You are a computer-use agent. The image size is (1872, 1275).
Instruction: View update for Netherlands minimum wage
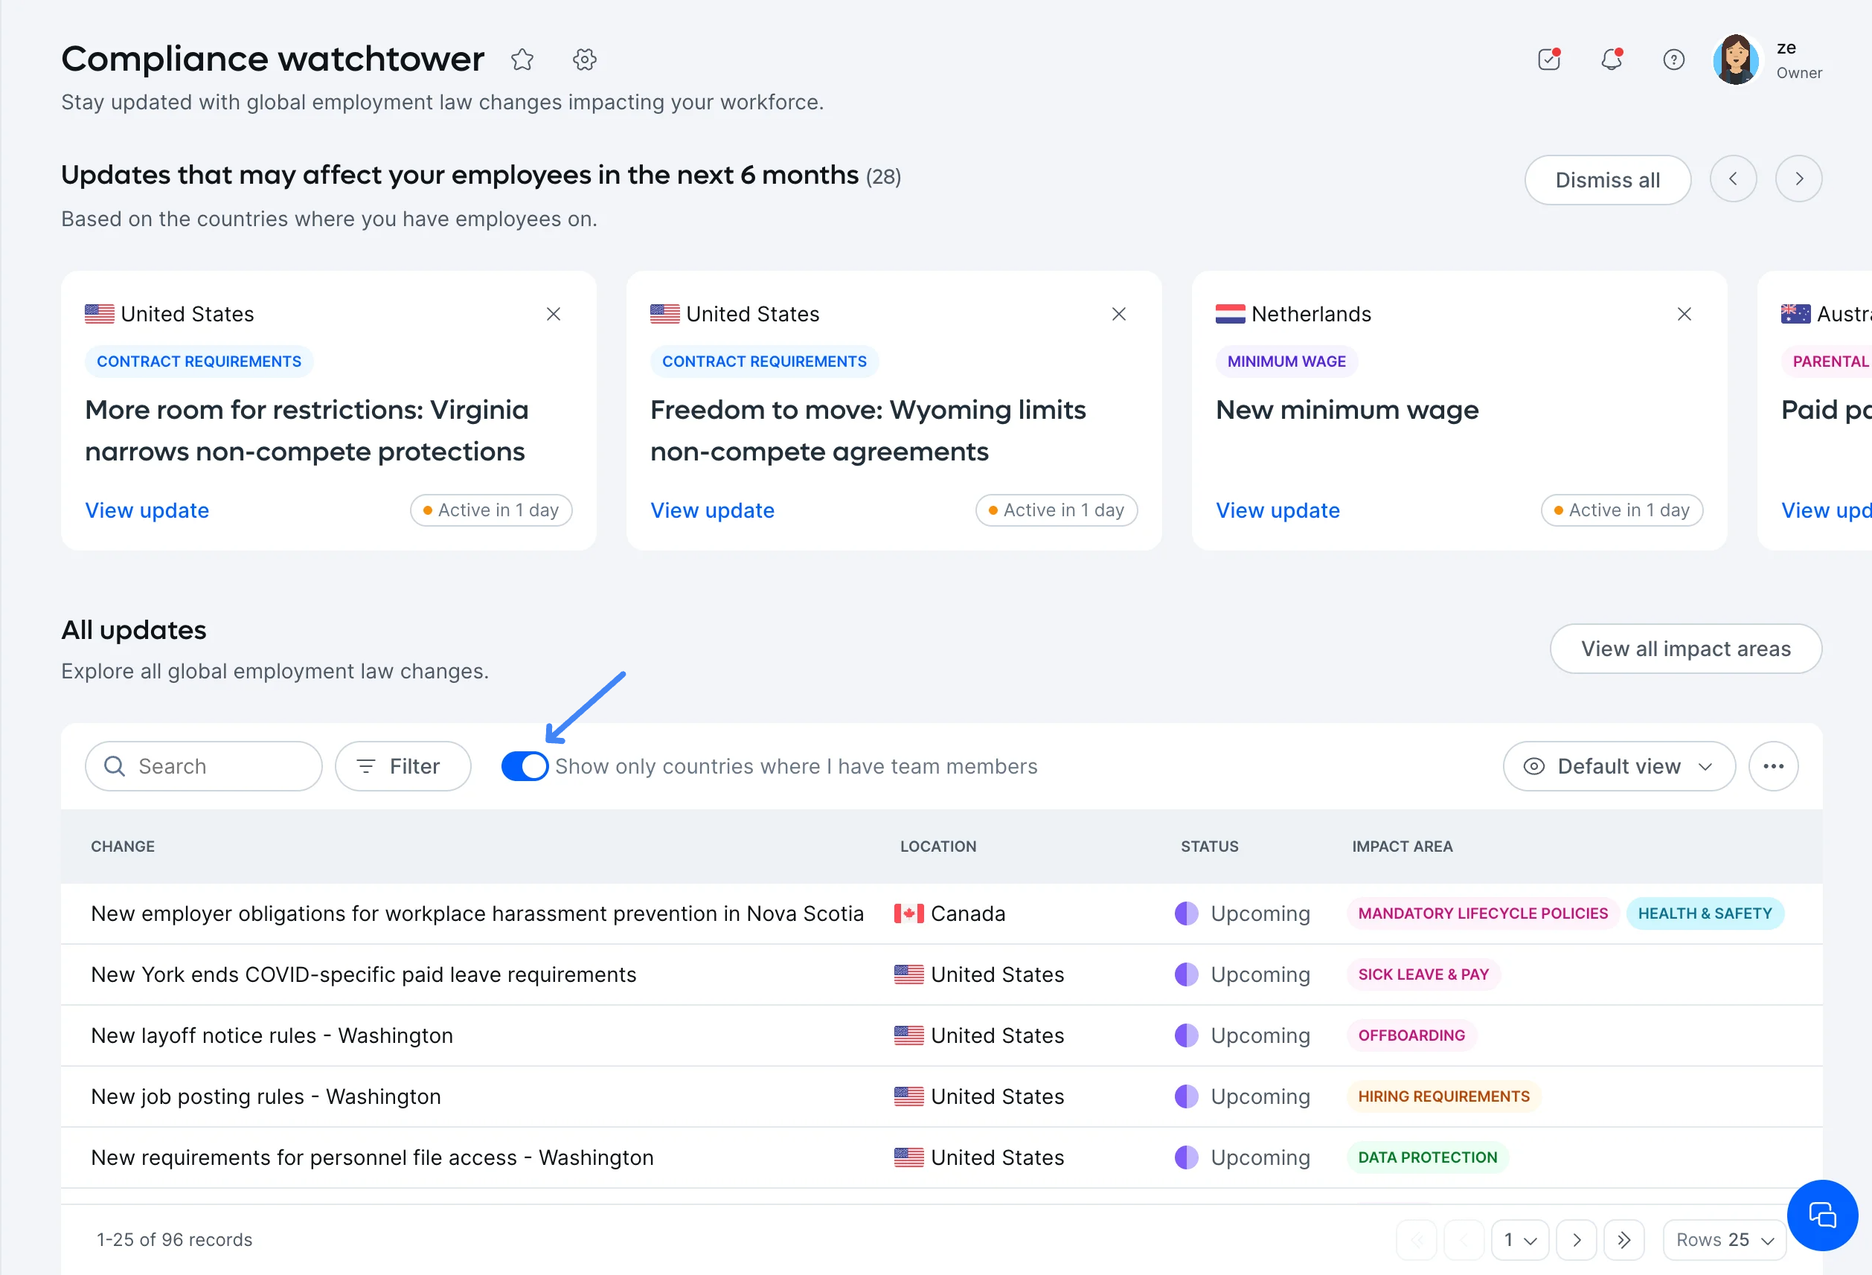(x=1278, y=510)
